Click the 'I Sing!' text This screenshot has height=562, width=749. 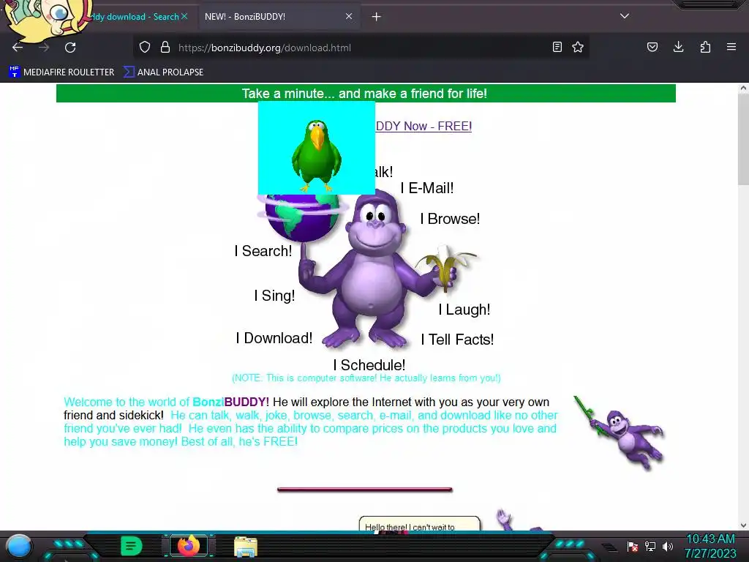275,296
